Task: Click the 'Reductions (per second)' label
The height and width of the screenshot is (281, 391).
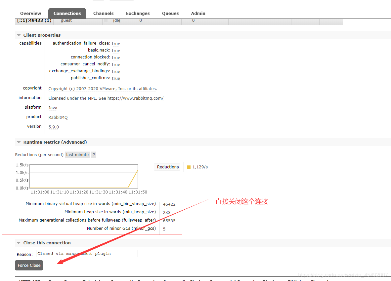Action: (39, 155)
